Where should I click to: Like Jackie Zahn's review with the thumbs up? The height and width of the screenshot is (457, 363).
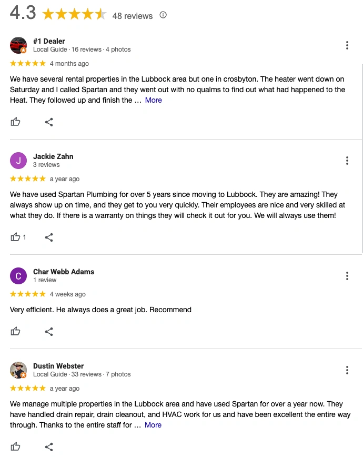tap(15, 237)
